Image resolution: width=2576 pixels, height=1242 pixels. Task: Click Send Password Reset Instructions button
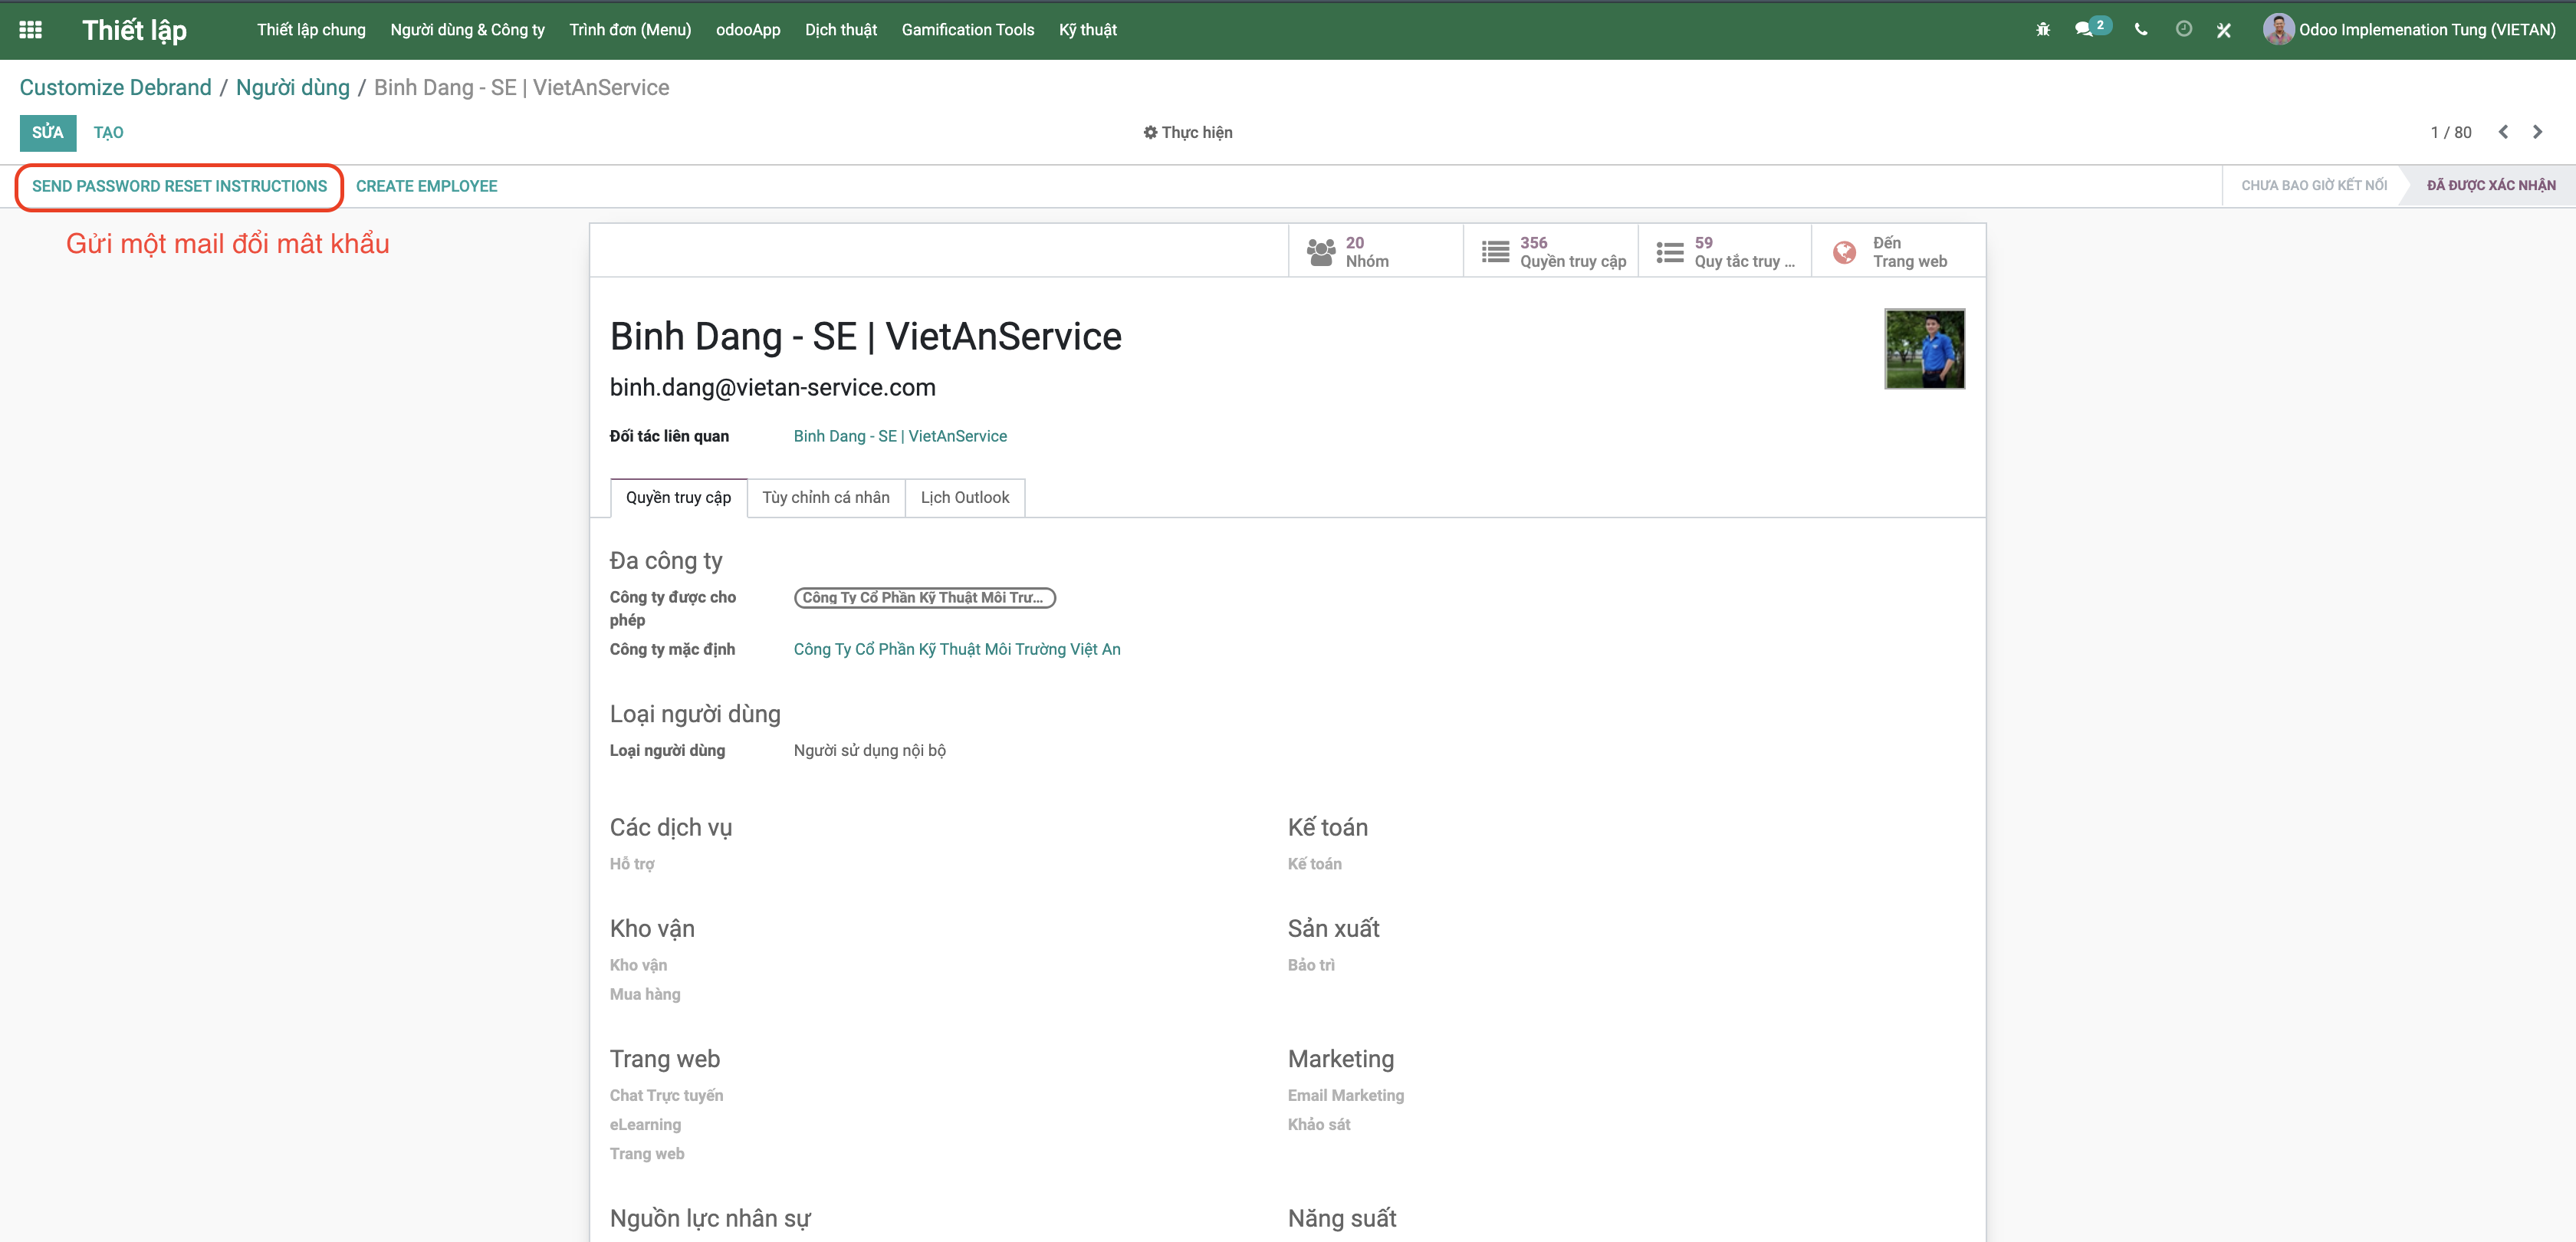[x=179, y=187]
